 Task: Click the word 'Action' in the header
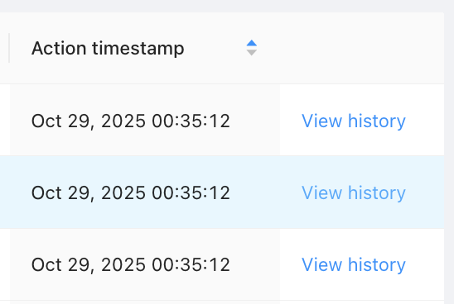(59, 48)
